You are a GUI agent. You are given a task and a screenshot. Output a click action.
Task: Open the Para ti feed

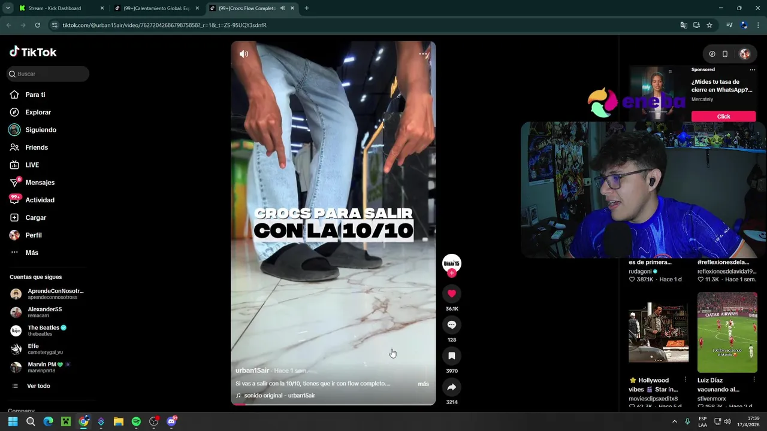[x=36, y=95]
